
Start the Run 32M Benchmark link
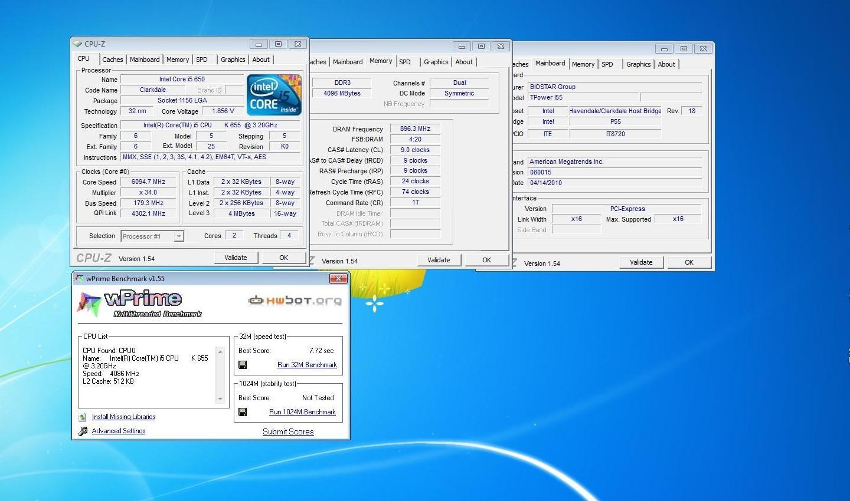(307, 365)
